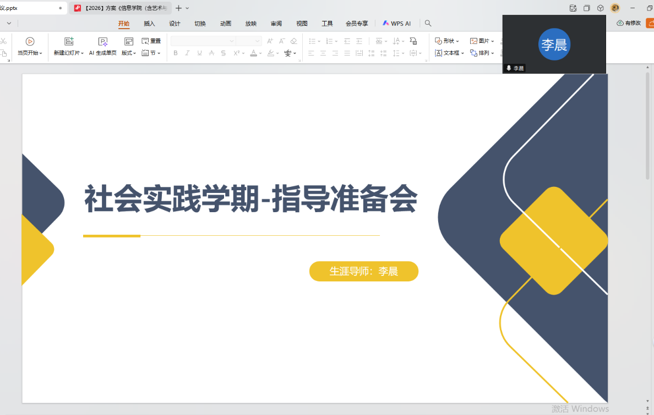This screenshot has width=654, height=415.
Task: Toggle bold formatting
Action: coord(176,53)
